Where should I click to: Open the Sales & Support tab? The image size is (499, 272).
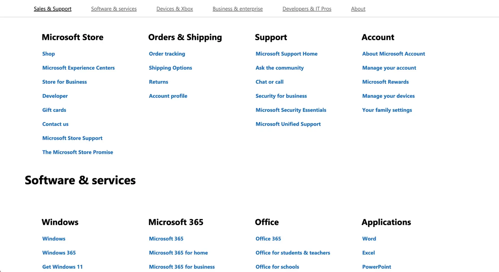[52, 9]
